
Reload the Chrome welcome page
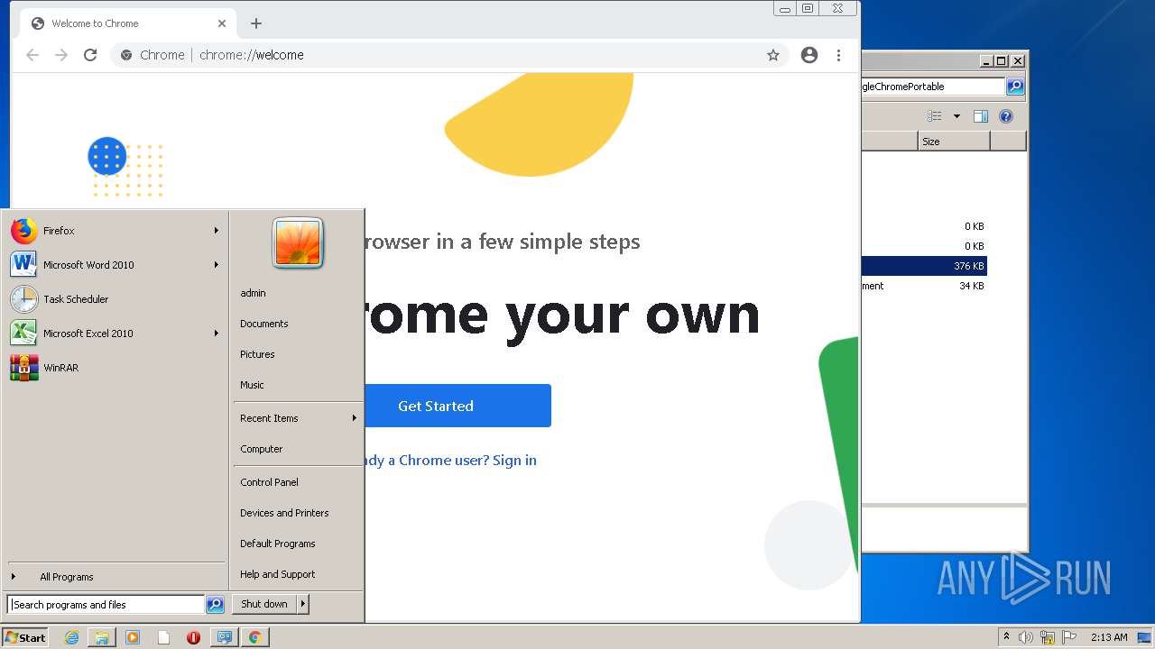point(90,55)
